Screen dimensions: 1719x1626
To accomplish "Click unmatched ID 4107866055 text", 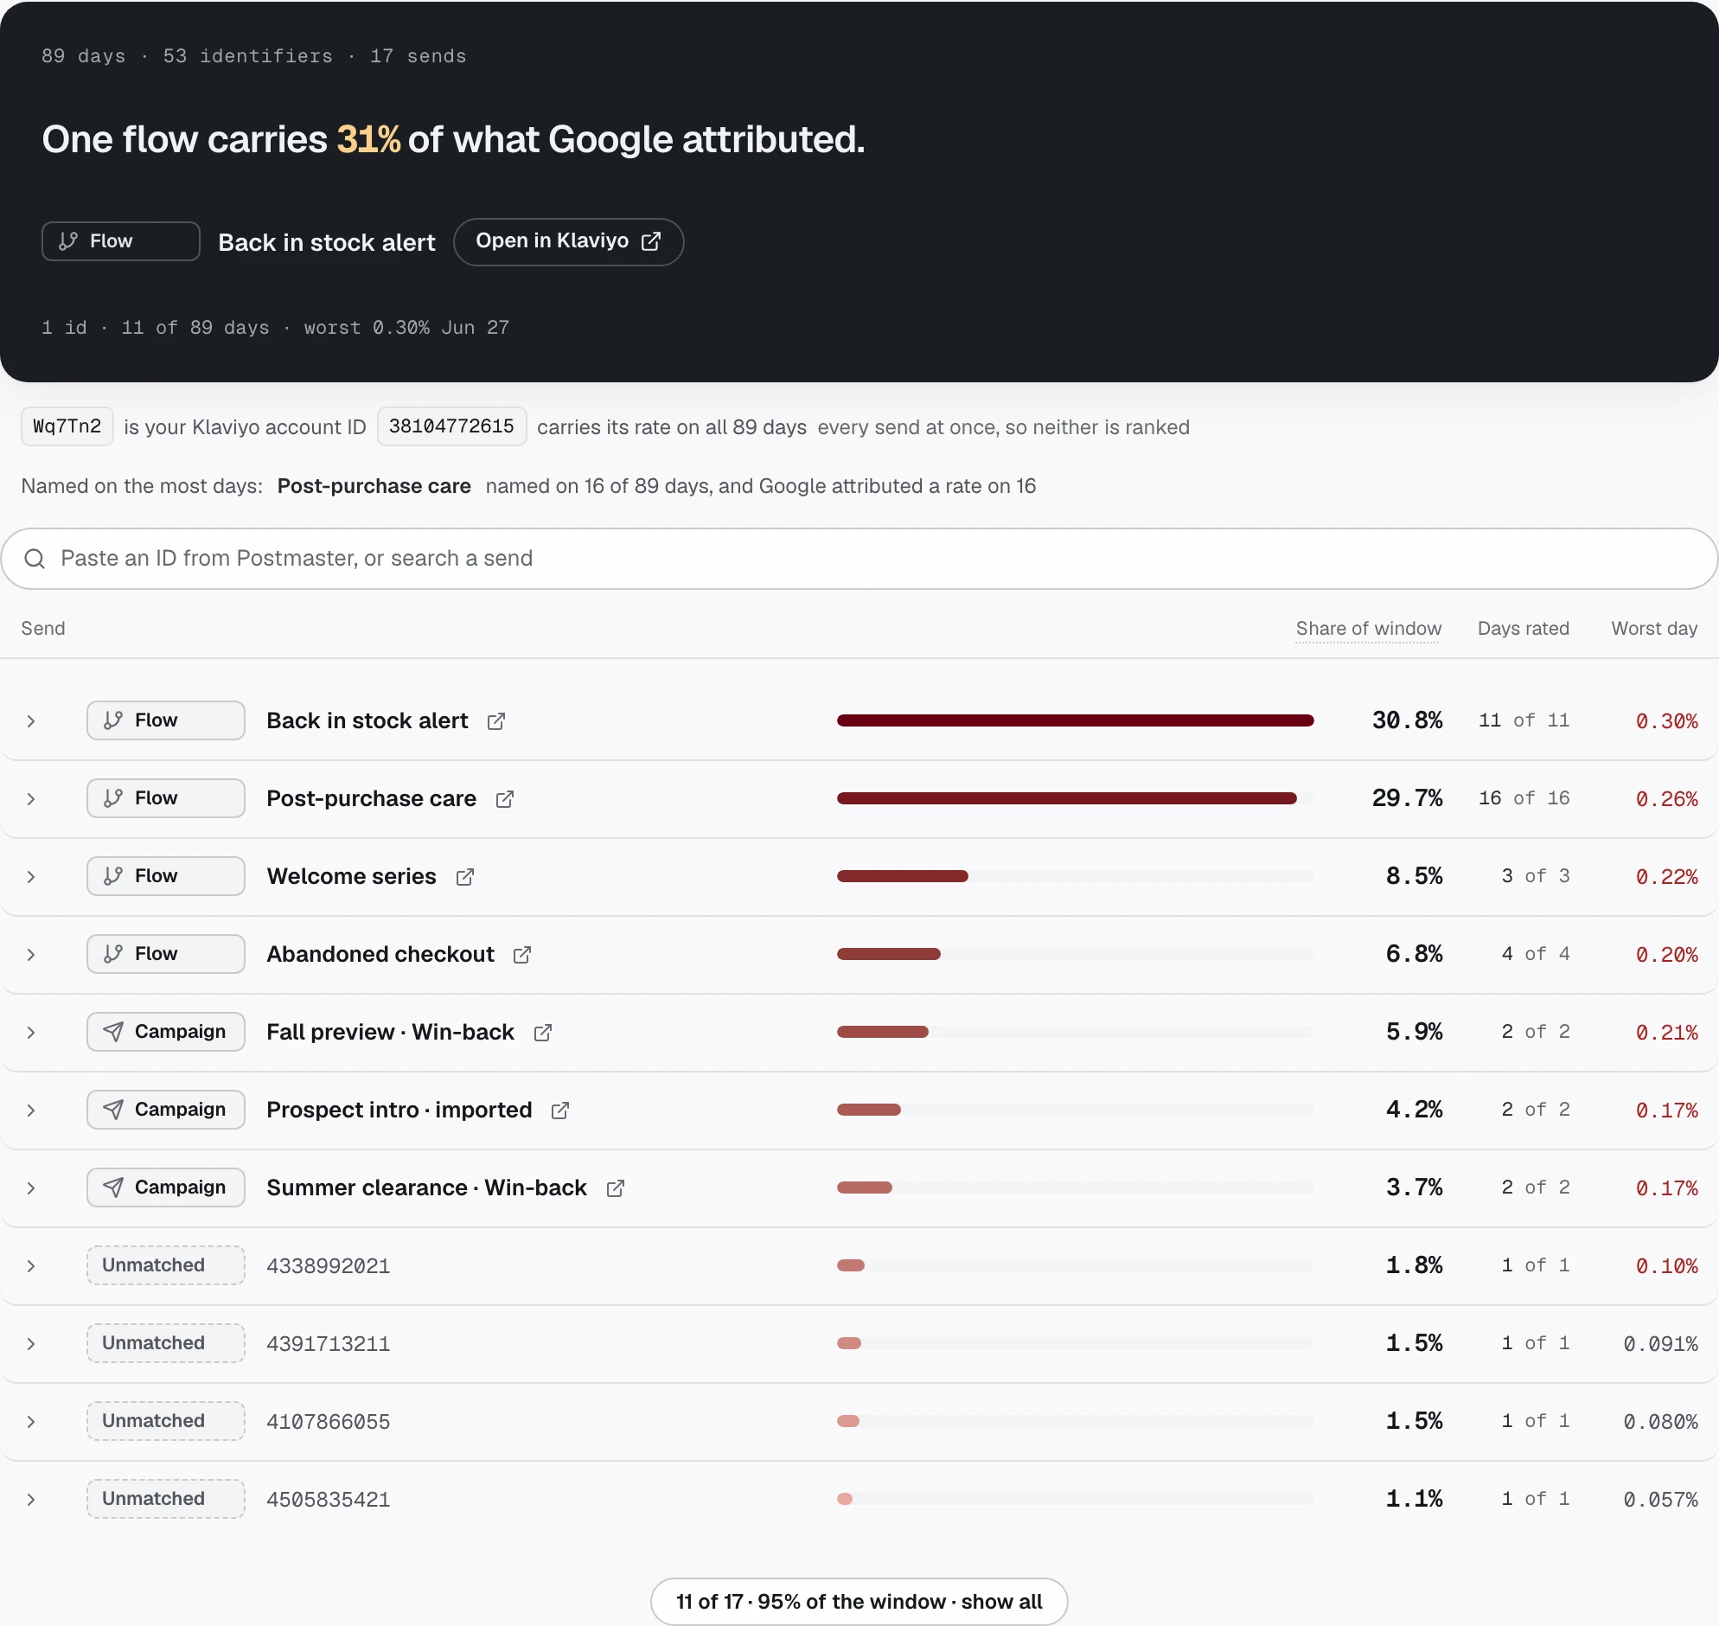I will tap(329, 1421).
